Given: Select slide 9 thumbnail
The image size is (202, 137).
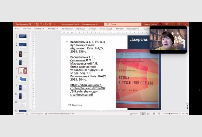Looking at the screenshot, I should tap(23, 88).
